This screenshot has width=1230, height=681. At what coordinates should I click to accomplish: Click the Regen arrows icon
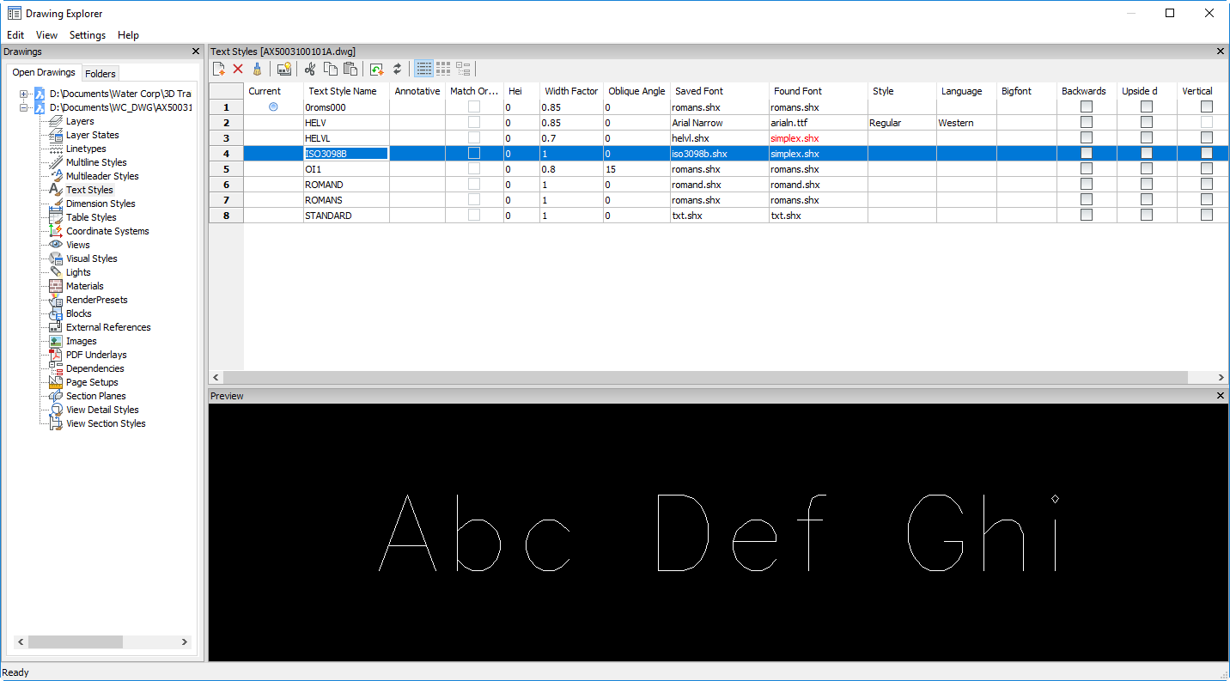pos(397,69)
